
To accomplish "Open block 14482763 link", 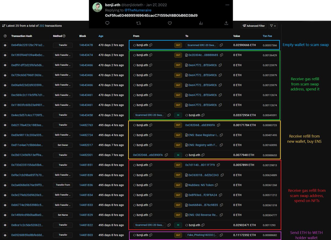I will (x=86, y=125).
